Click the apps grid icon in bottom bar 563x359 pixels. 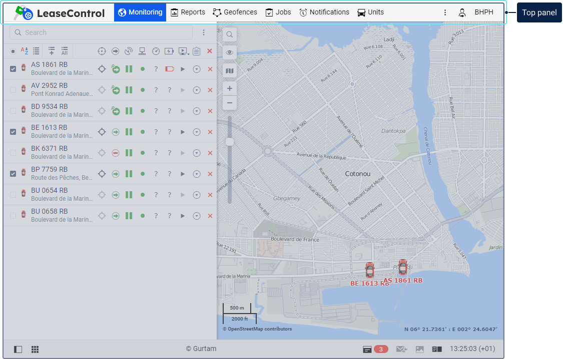pyautogui.click(x=35, y=349)
